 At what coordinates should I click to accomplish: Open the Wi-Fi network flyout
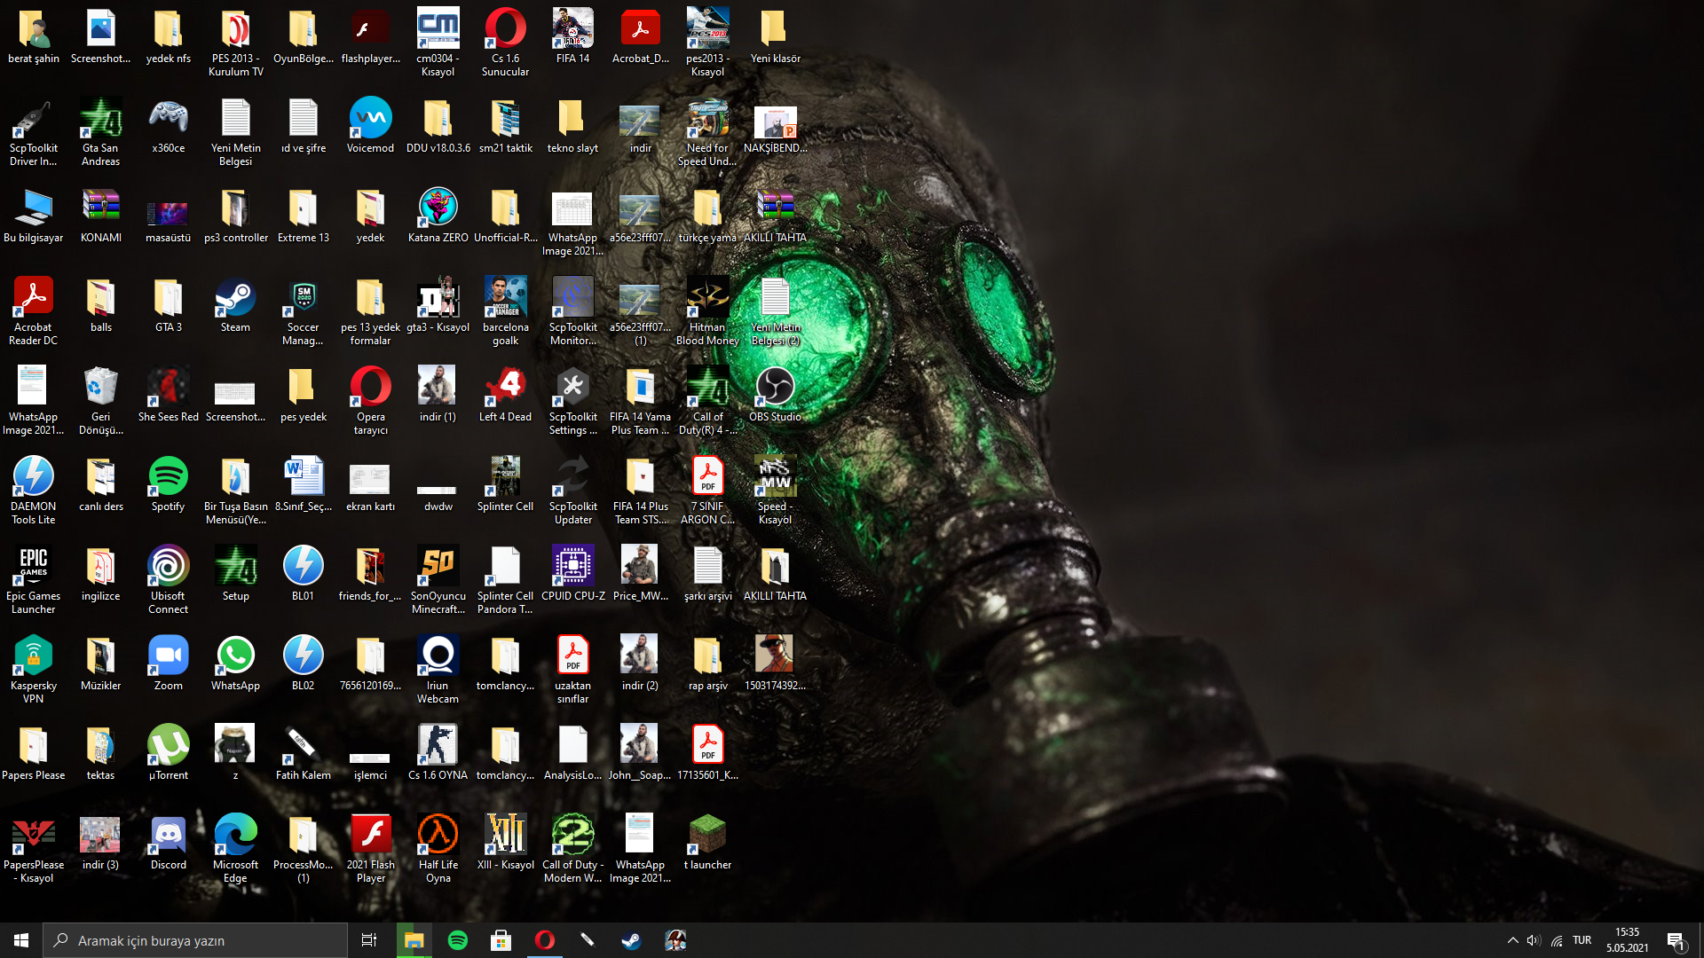tap(1557, 940)
